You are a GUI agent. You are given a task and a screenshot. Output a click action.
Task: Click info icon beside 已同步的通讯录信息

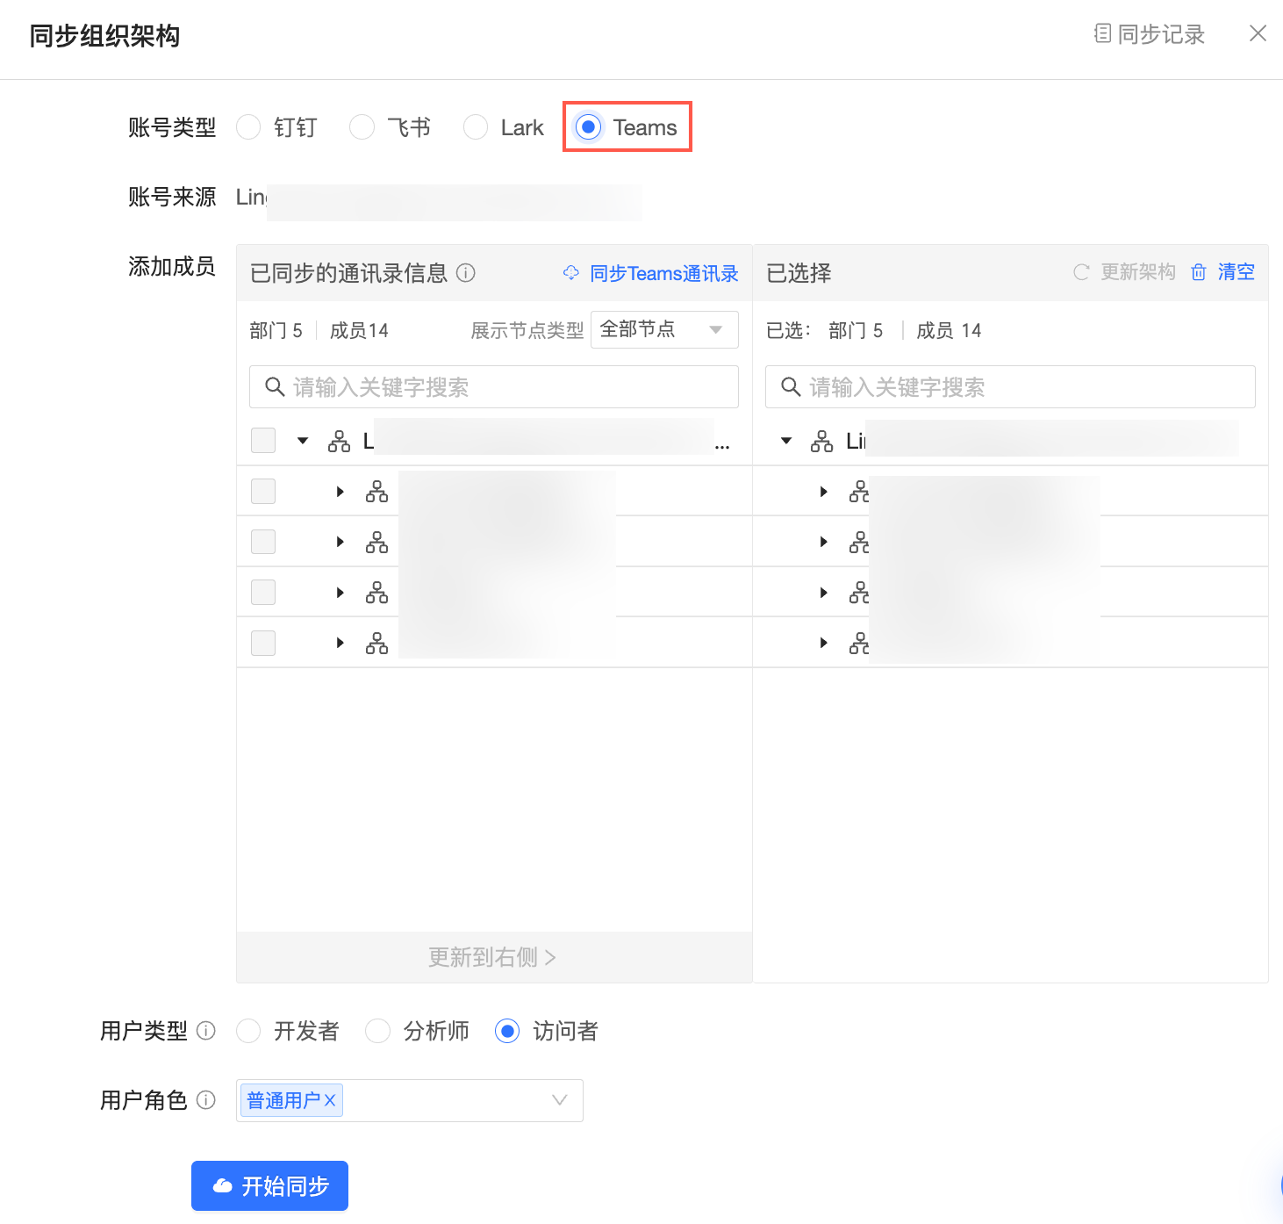pos(466,273)
